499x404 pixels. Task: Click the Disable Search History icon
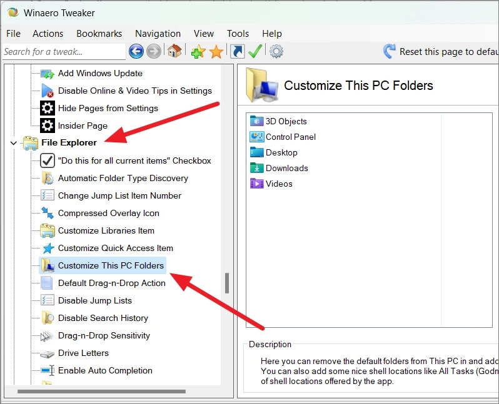click(x=48, y=318)
